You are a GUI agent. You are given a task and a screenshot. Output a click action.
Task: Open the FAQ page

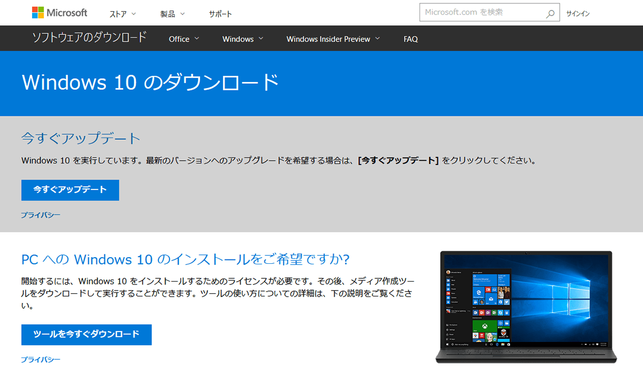point(410,39)
